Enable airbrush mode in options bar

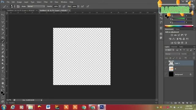(82, 6)
